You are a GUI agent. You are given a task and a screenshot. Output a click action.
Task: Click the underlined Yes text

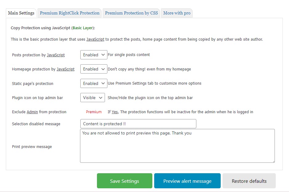[x=114, y=112]
